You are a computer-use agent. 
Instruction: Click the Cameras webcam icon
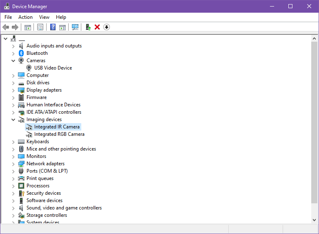tap(21, 61)
